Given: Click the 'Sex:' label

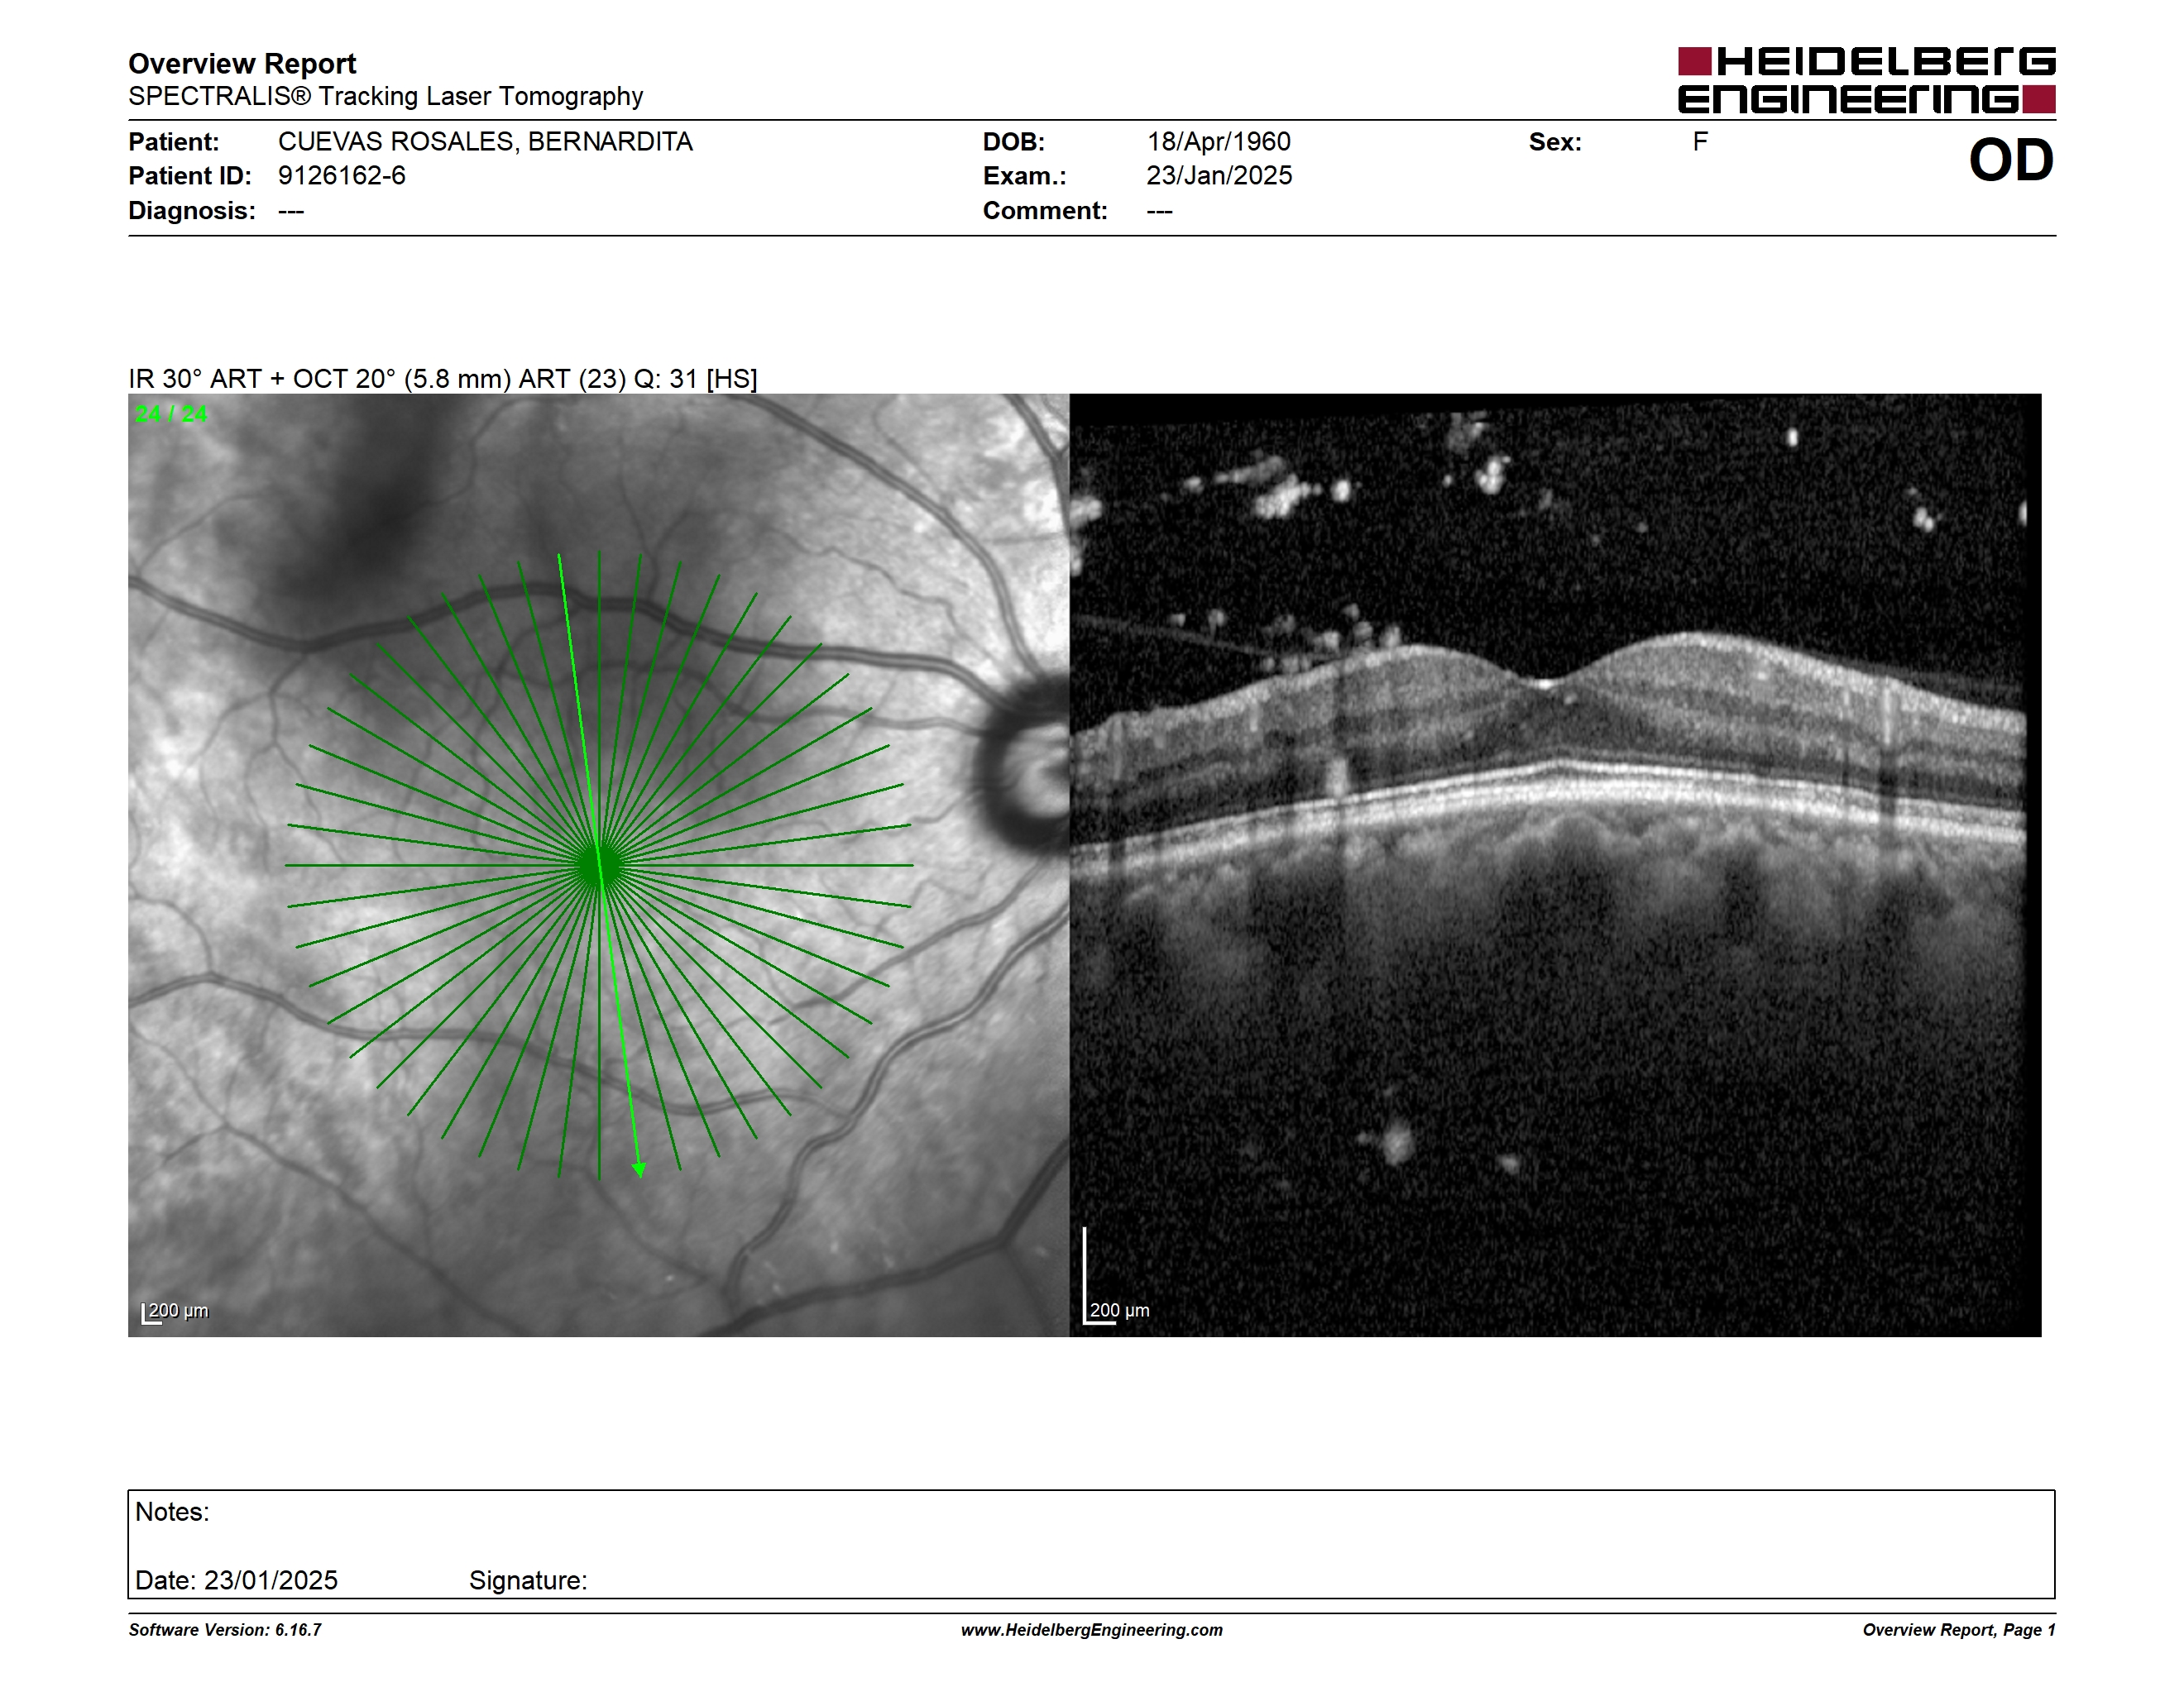Looking at the screenshot, I should pos(1555,142).
